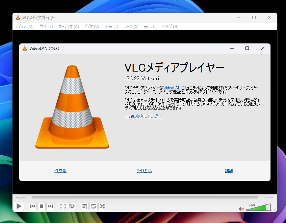
Task: Open the ビデオ dropdown menu
Action: [x=91, y=26]
